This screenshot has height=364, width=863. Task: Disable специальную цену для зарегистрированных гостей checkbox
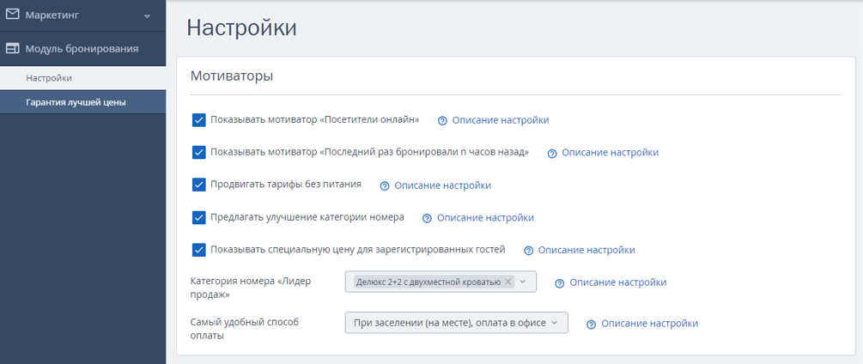pyautogui.click(x=198, y=250)
